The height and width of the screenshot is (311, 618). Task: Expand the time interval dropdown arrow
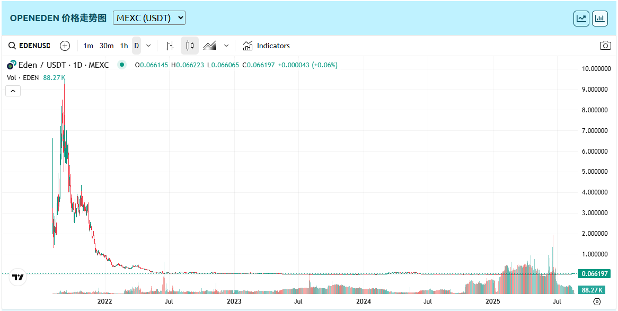(x=148, y=46)
